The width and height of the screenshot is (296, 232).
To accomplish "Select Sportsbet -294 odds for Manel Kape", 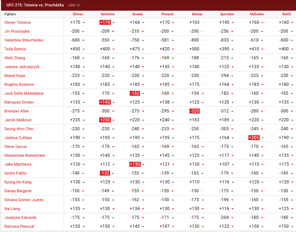I will tap(224, 76).
